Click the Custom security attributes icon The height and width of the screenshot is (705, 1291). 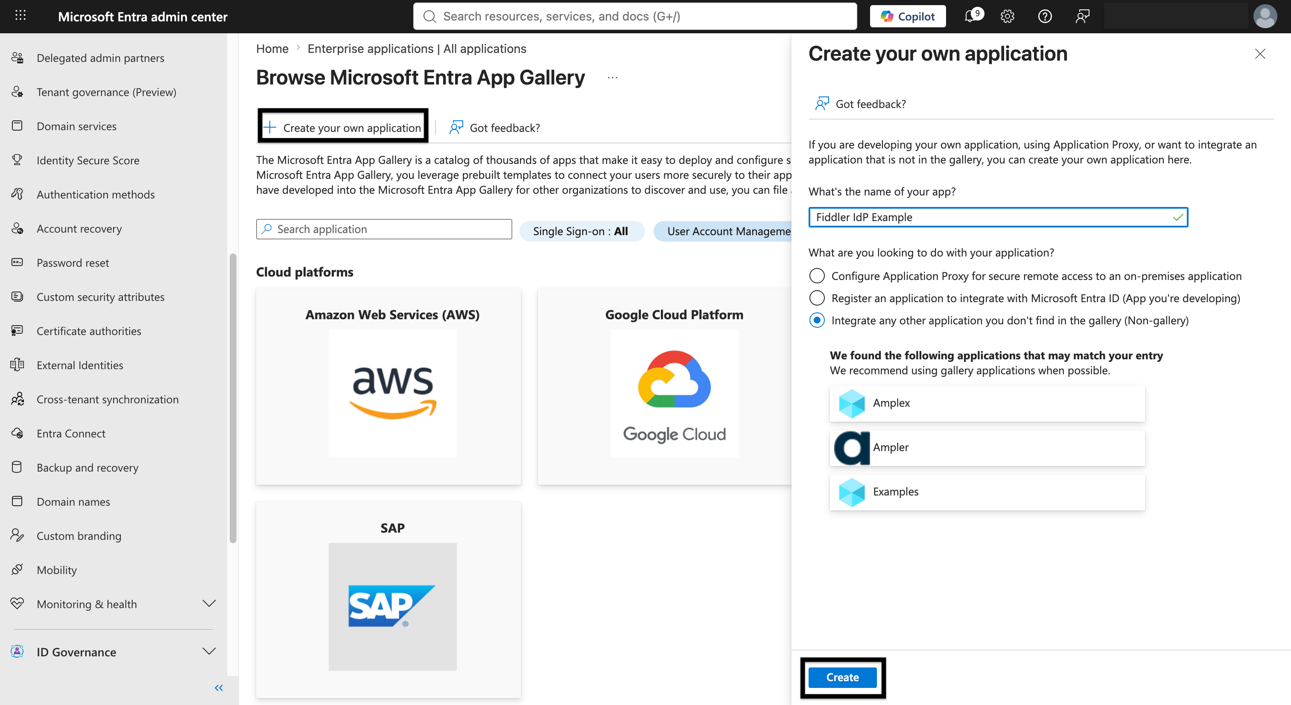click(18, 297)
